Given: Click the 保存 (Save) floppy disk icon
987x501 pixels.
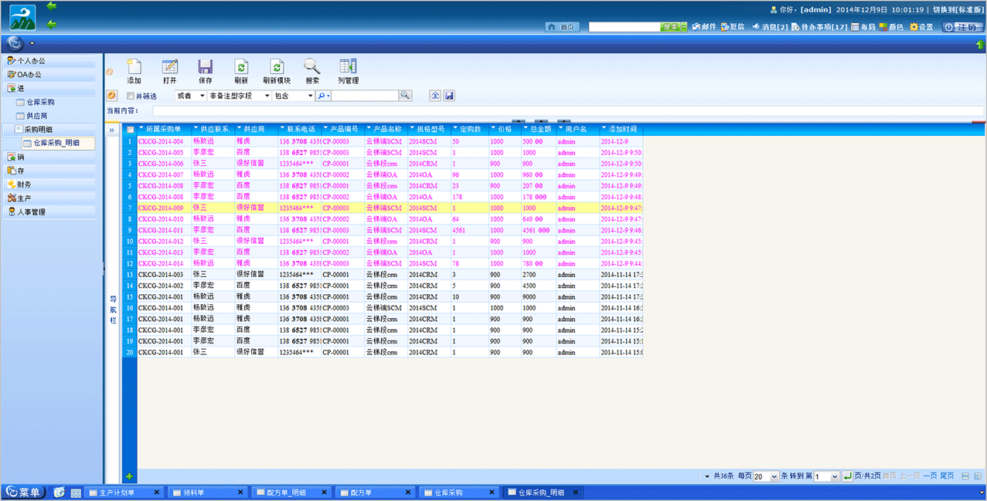Looking at the screenshot, I should 206,67.
